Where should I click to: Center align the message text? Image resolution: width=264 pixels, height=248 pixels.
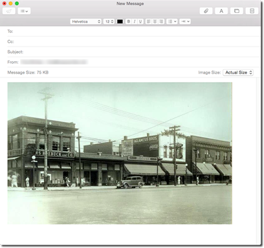pyautogui.click(x=155, y=21)
